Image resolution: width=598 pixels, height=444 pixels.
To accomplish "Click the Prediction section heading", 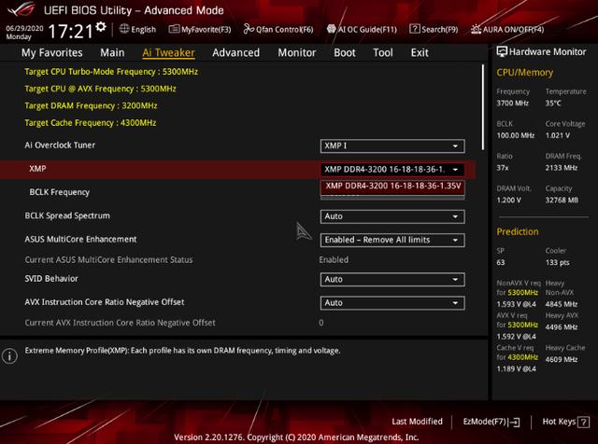I will (x=518, y=231).
